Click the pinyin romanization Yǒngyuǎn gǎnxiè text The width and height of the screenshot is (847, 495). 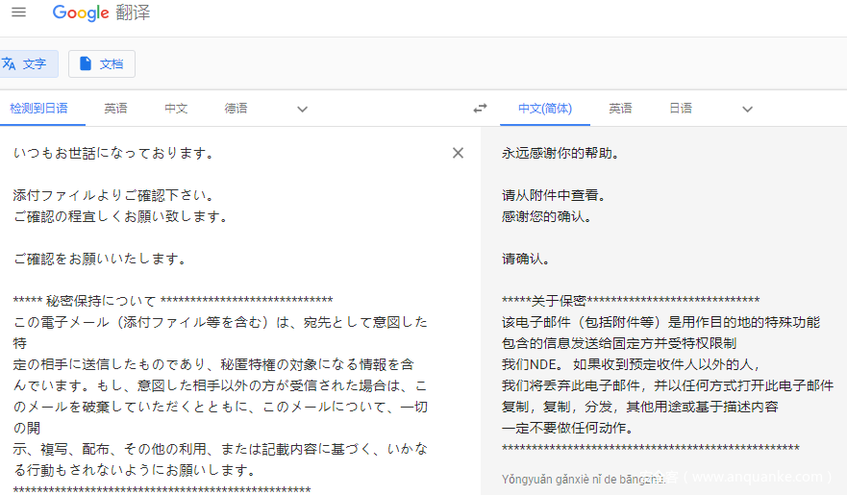click(x=567, y=478)
